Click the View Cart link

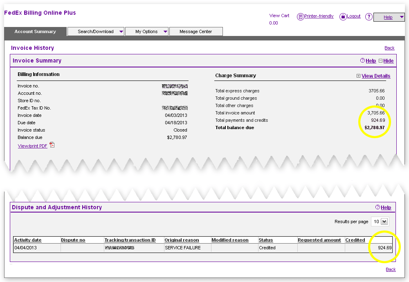tap(279, 16)
